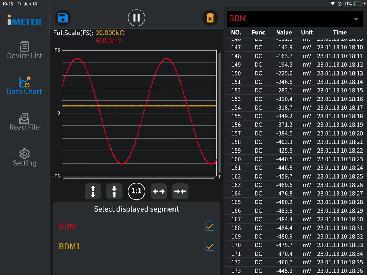Click the Value column header
367x275 pixels.
284,33
